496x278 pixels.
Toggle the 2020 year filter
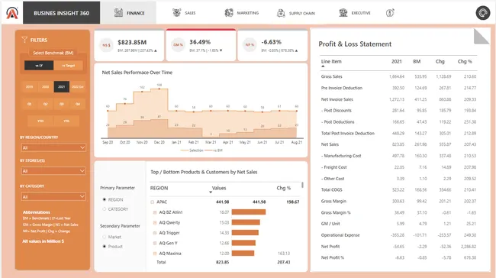46,87
